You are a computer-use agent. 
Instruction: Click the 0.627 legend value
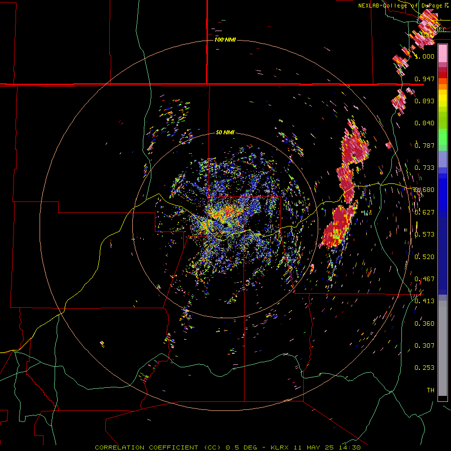click(424, 212)
